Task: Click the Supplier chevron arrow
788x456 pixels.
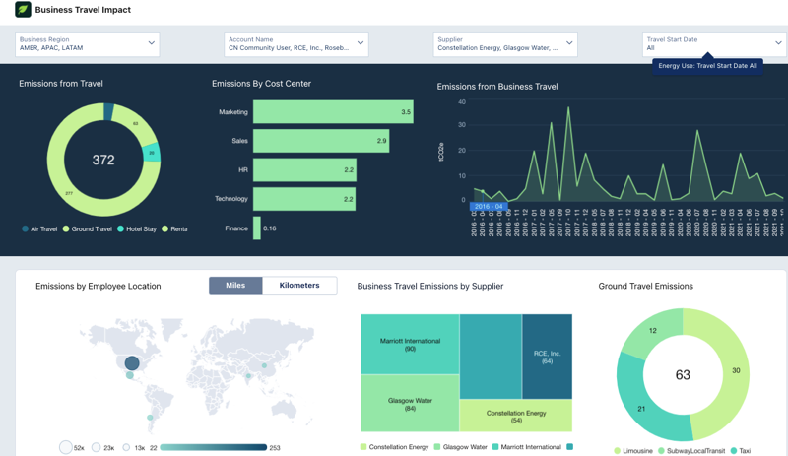Action: pyautogui.click(x=569, y=43)
